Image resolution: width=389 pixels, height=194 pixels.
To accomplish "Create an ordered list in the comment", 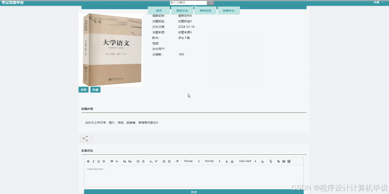I will pos(138,161).
